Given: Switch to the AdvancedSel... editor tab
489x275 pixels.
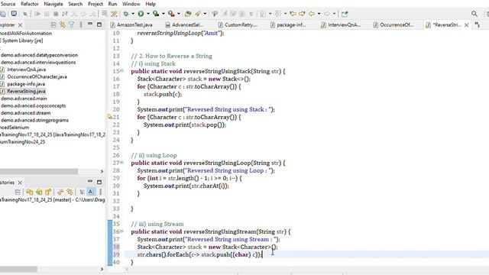Looking at the screenshot, I should (184, 25).
